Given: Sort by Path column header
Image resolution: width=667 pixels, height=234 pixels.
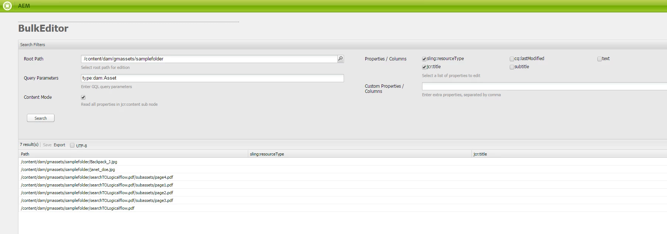Looking at the screenshot, I should [x=133, y=154].
